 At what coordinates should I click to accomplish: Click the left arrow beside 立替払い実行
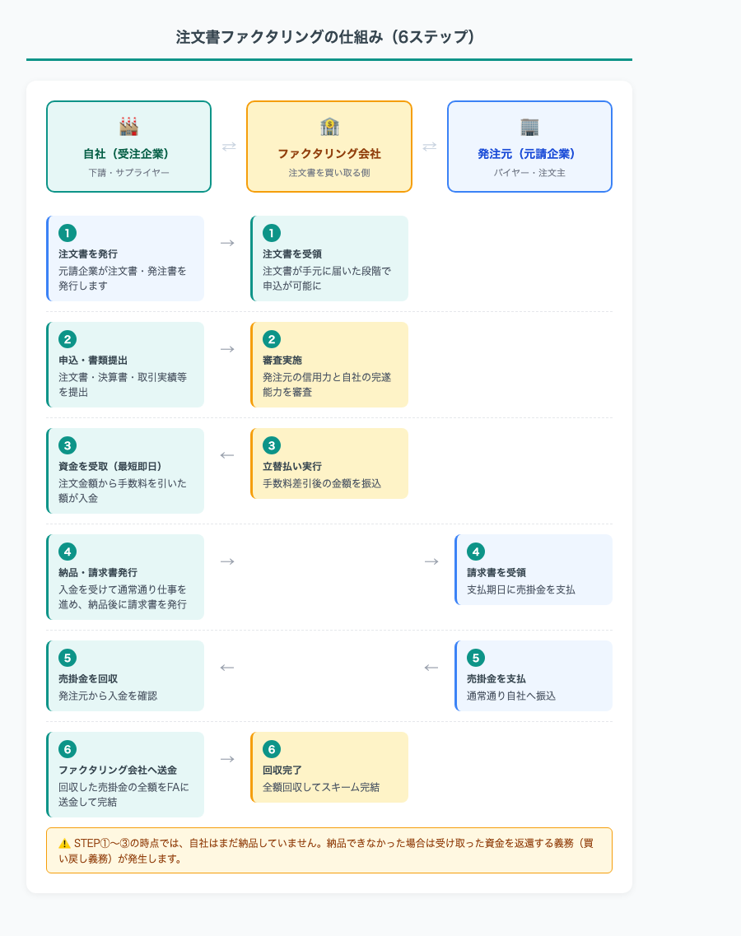coord(226,454)
